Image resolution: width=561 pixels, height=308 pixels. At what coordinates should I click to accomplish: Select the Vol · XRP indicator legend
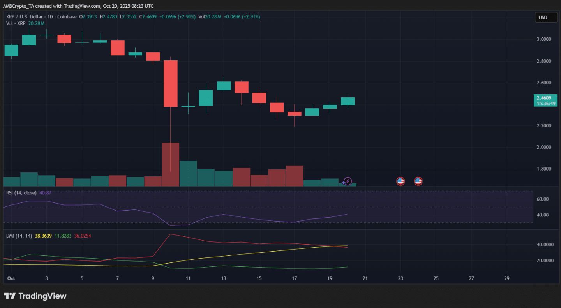click(16, 23)
